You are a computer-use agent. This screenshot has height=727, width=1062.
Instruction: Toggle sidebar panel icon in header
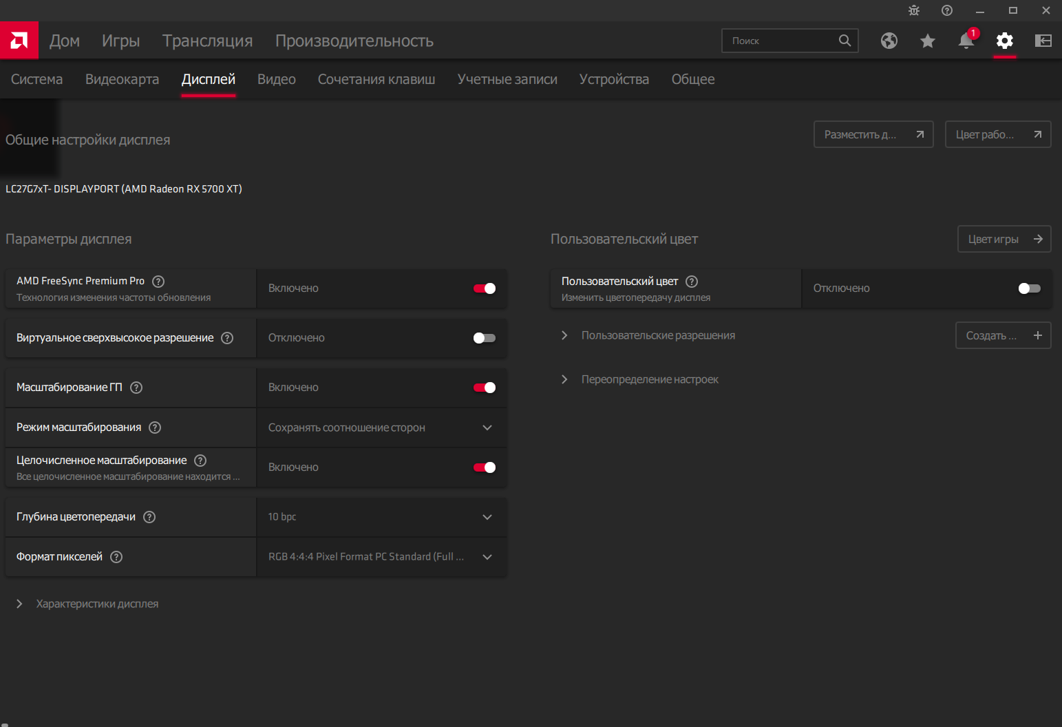[x=1043, y=41]
